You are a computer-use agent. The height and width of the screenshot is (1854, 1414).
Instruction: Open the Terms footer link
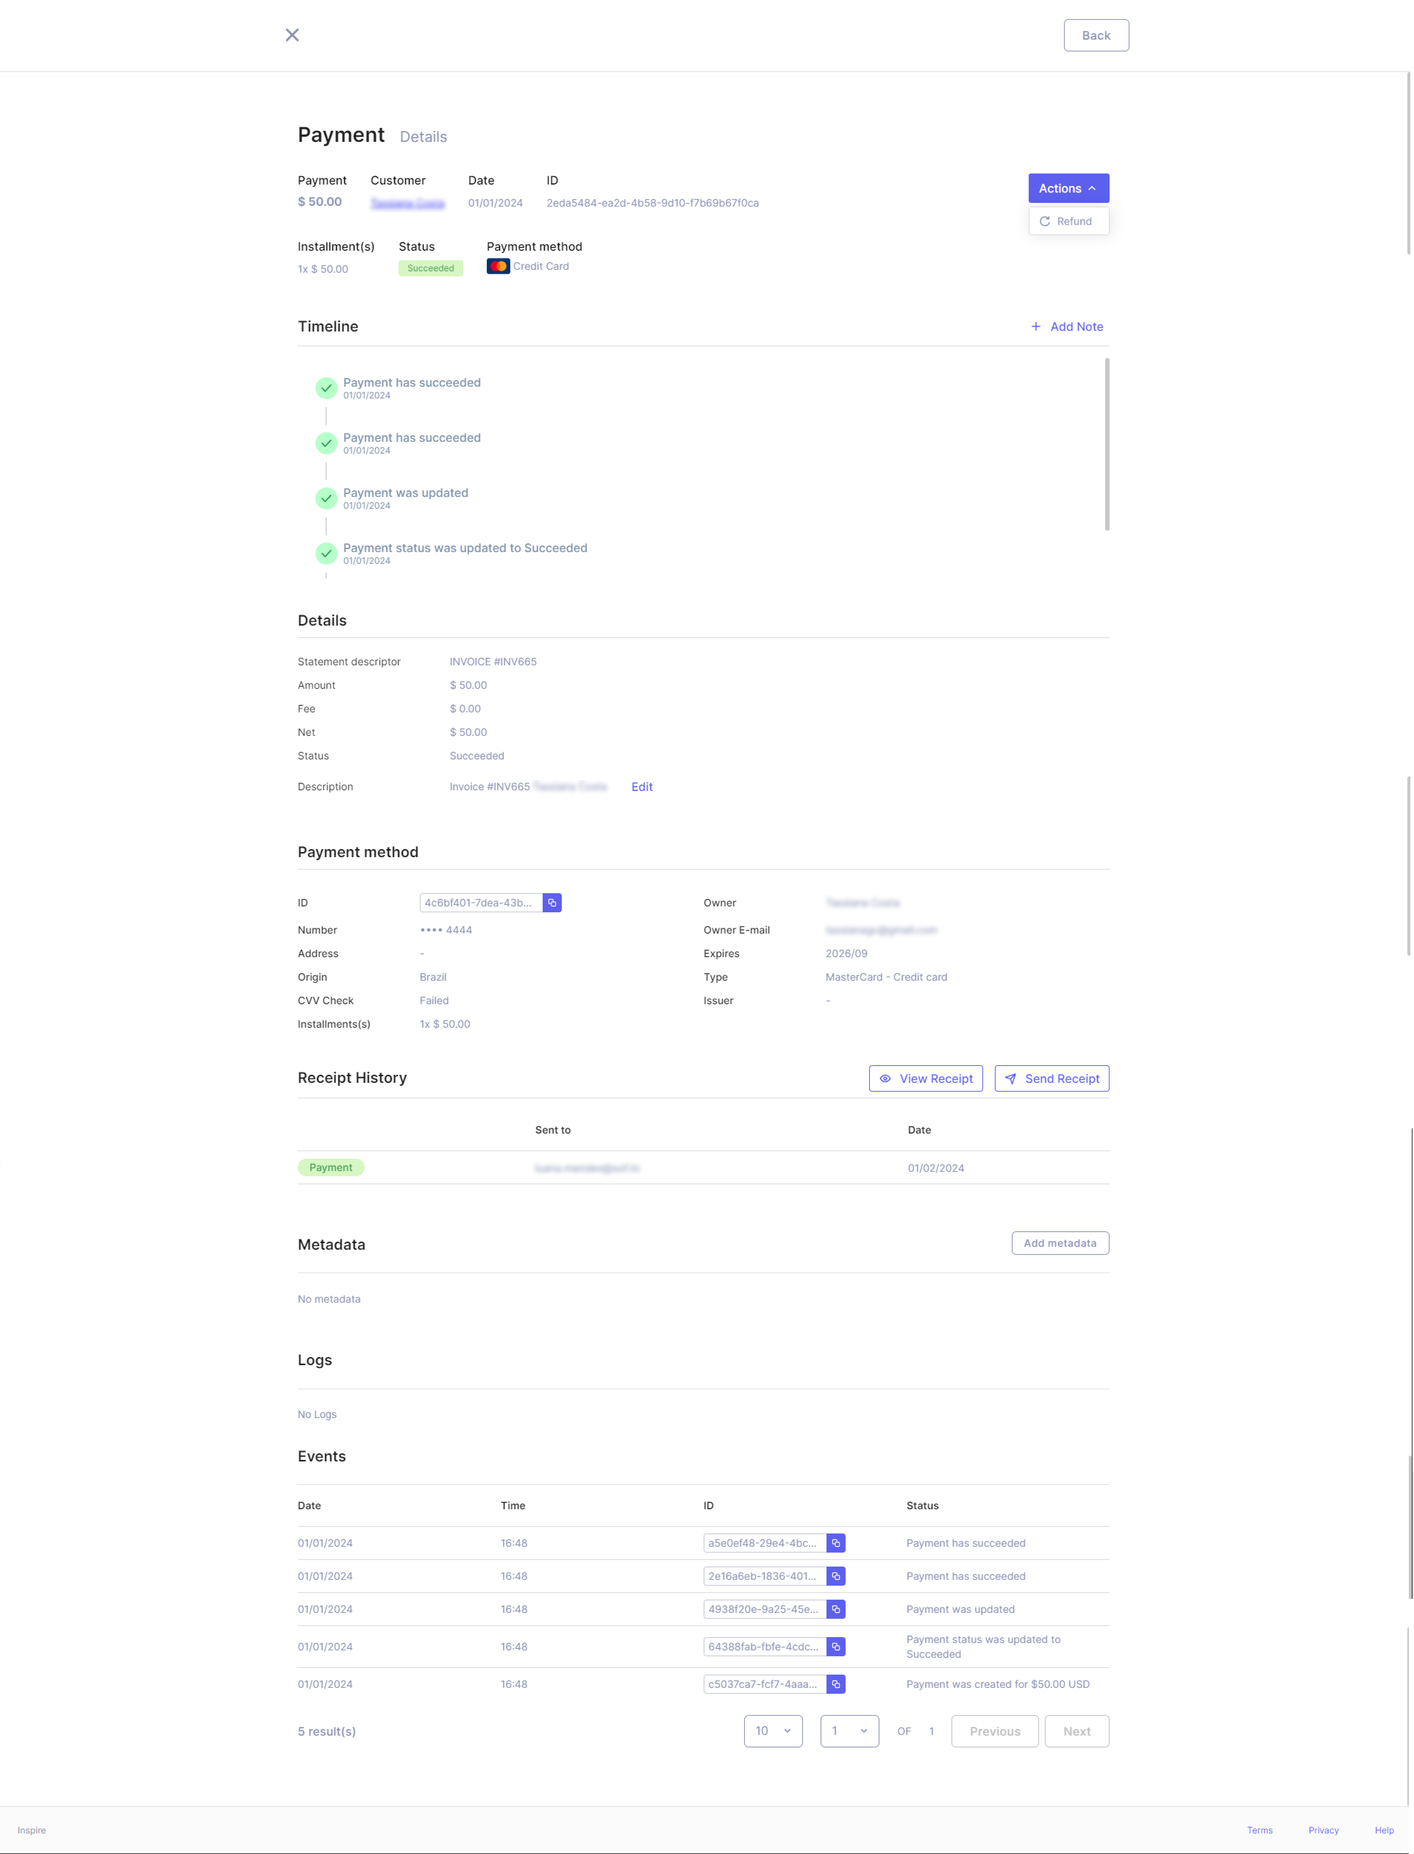[x=1259, y=1830]
